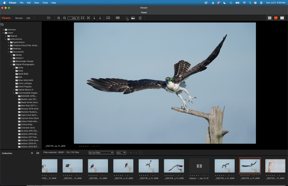Collapse the Downloaded Images folder
Screen dimensions: 288x186
14,93
